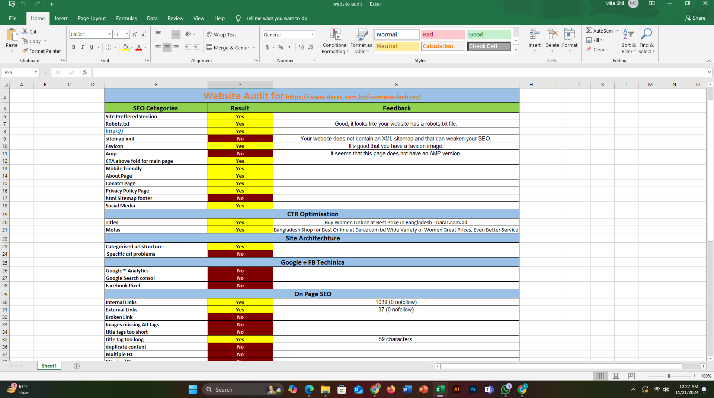The height and width of the screenshot is (398, 714).
Task: Click the https:// hyperlink in row 8
Action: tap(114, 131)
